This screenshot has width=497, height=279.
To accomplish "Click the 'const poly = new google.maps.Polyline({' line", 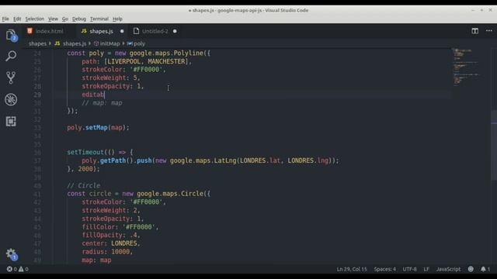I will click(x=138, y=53).
